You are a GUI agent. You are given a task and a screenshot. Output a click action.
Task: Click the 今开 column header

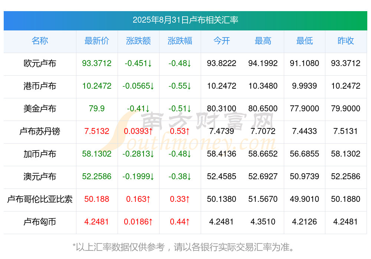(221, 41)
